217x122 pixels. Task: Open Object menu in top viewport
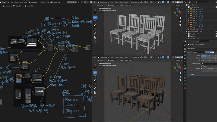[126, 2]
